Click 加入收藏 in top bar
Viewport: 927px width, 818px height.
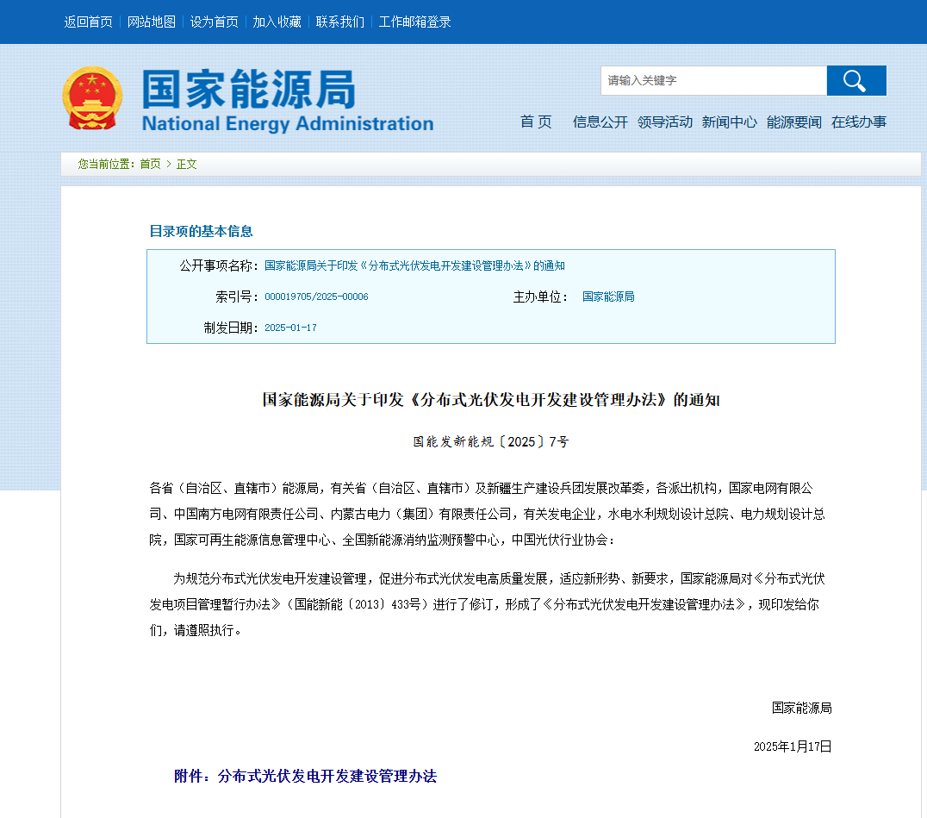click(277, 22)
